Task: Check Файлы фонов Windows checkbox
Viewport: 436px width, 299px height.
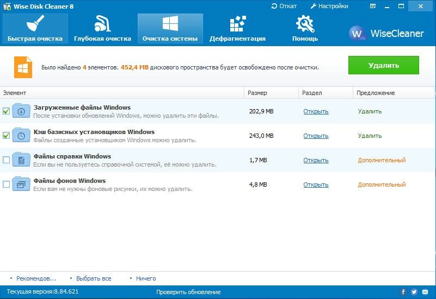Action: [6, 185]
